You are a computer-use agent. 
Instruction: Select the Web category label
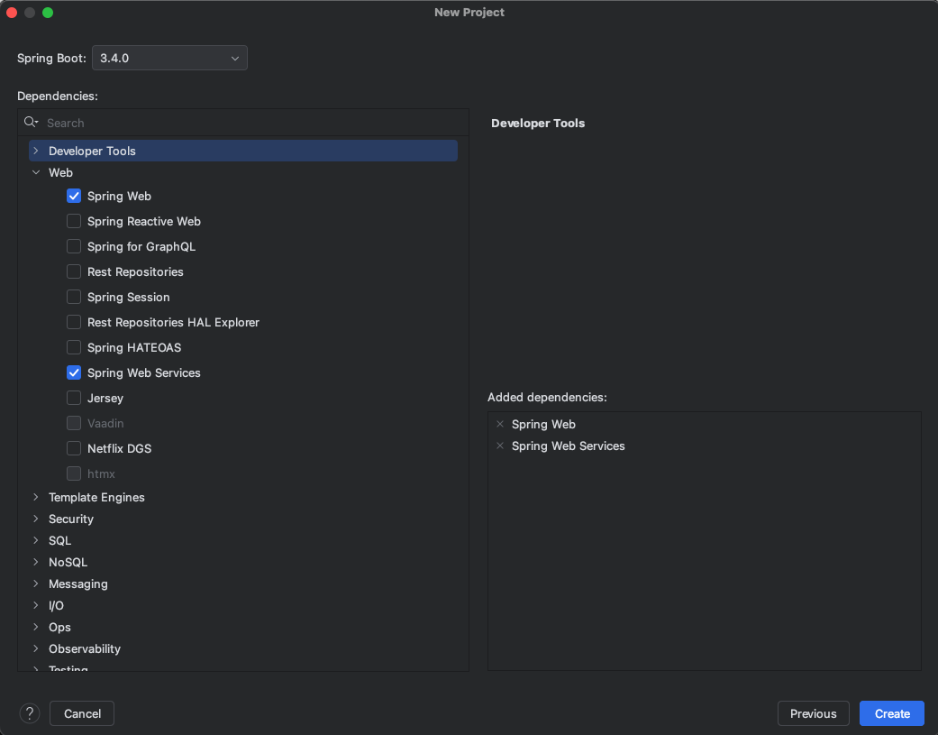60,172
